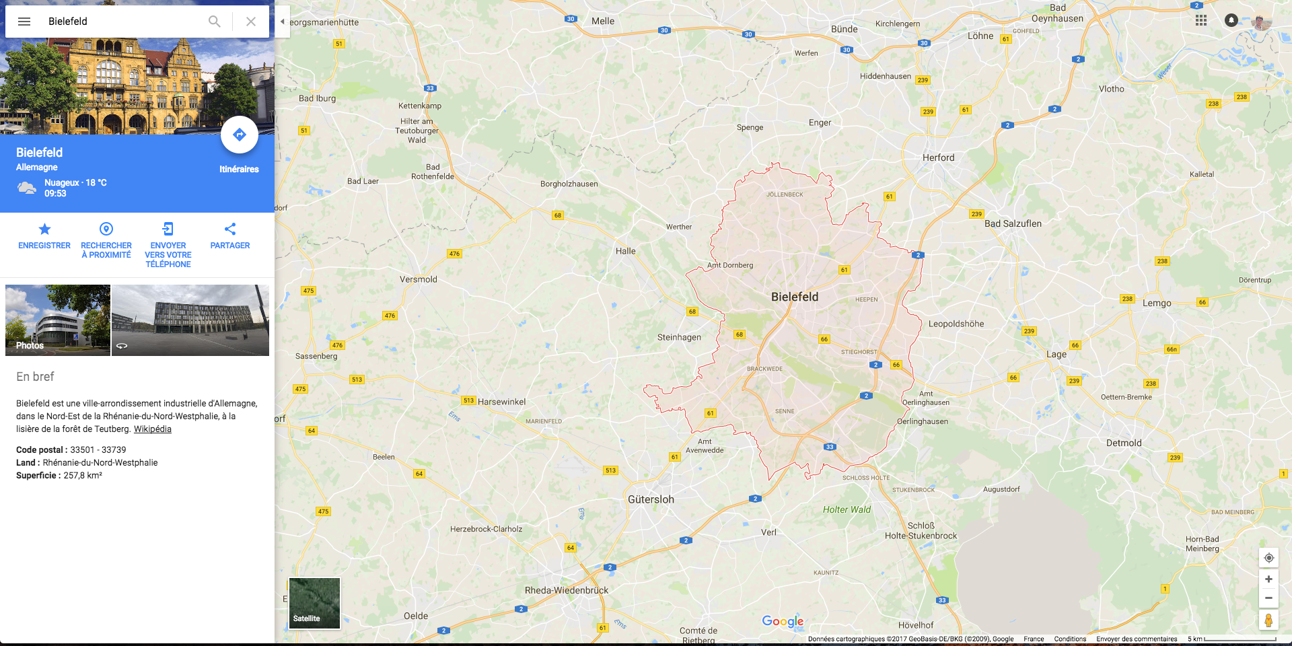1292x646 pixels.
Task: Click the my location target button
Action: [x=1269, y=558]
